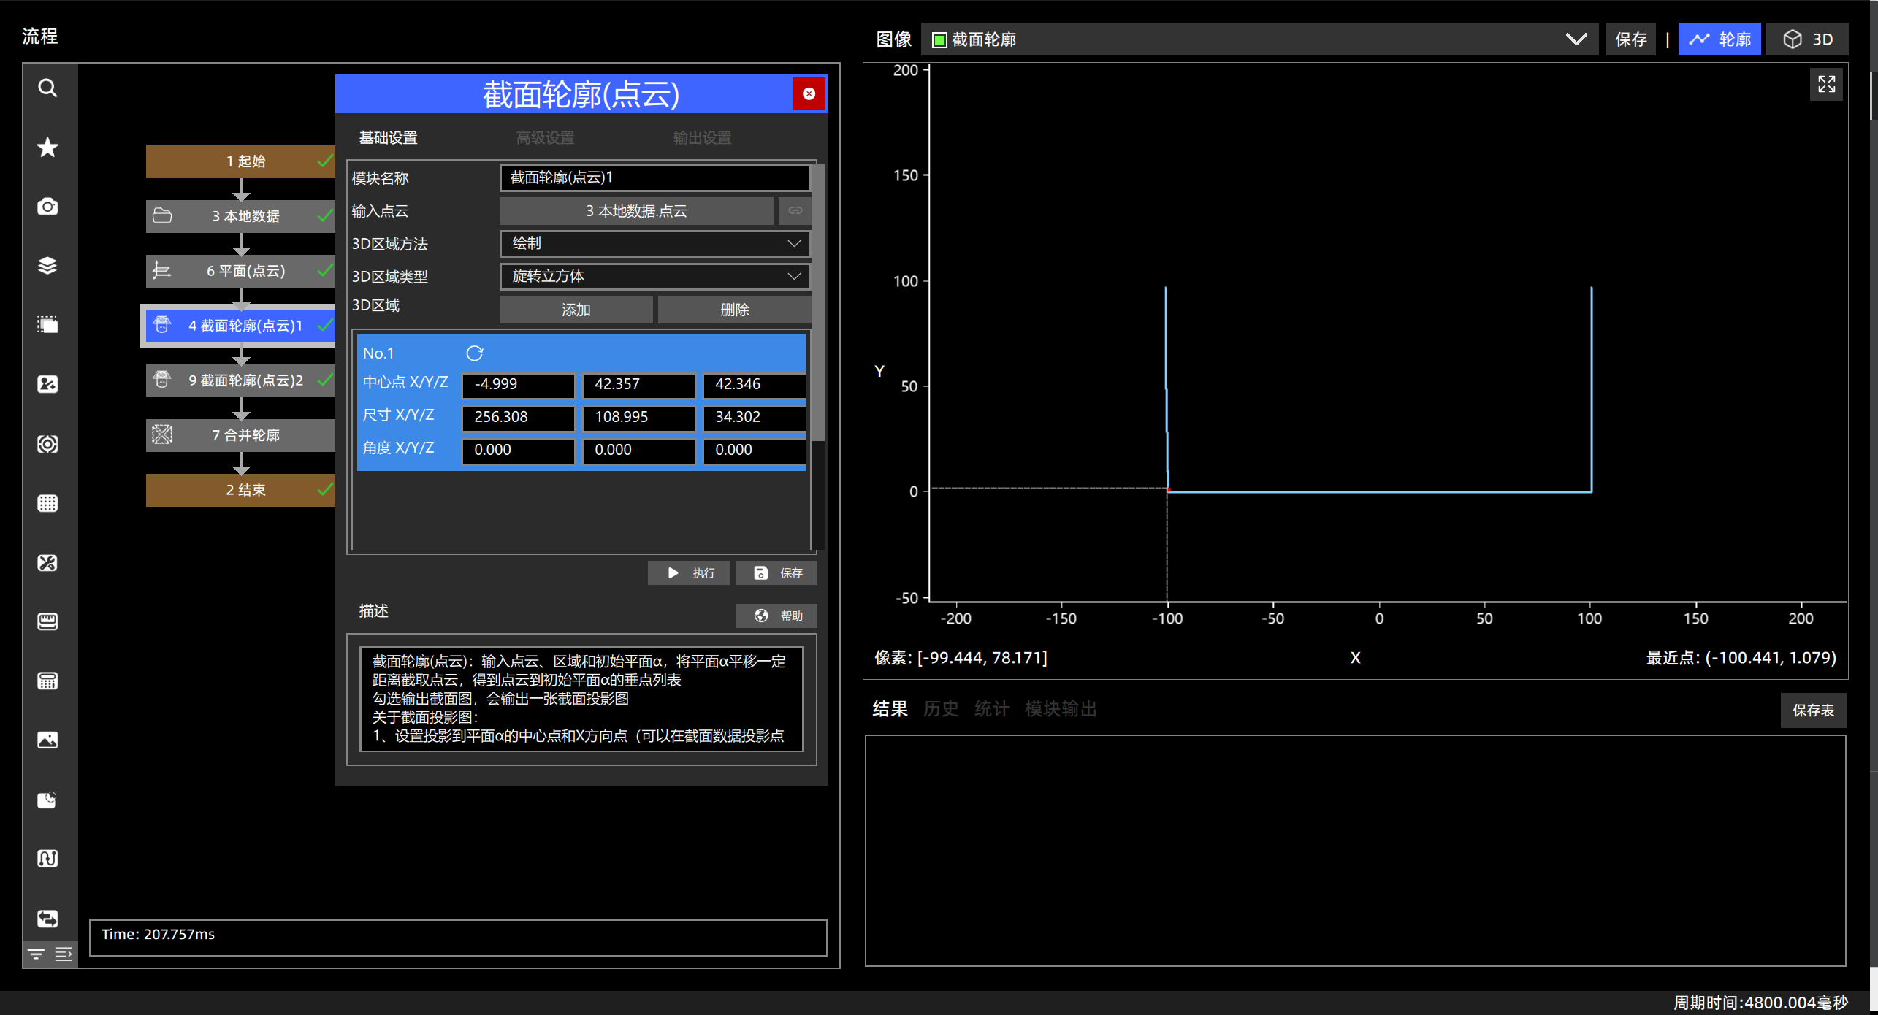The image size is (1878, 1015).
Task: Switch to 高级设置 tab
Action: coord(545,138)
